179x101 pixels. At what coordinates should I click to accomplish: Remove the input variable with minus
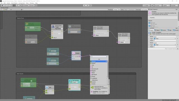coord(178,39)
